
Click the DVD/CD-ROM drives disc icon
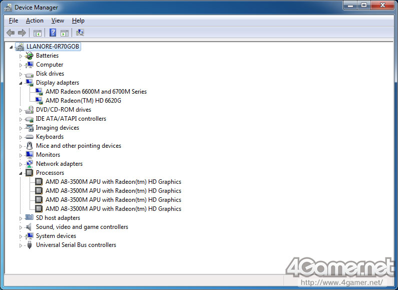pos(30,110)
